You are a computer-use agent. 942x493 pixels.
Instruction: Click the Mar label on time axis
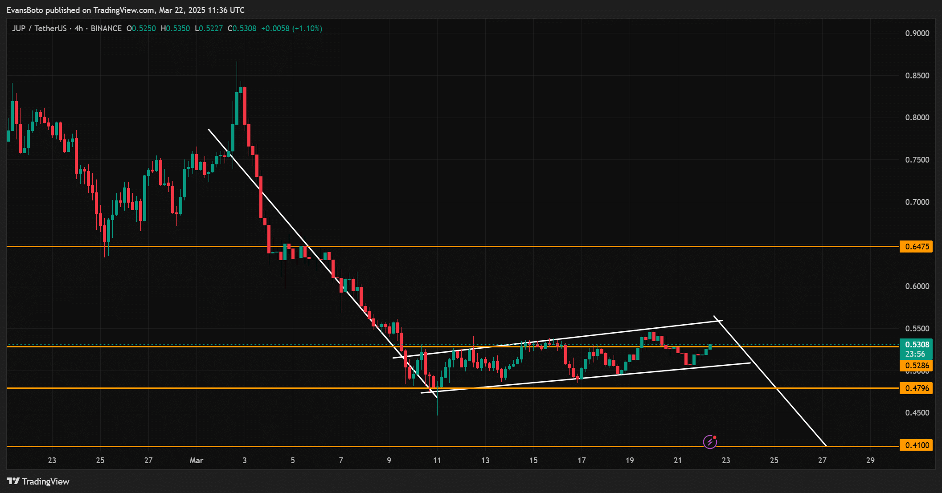click(196, 460)
